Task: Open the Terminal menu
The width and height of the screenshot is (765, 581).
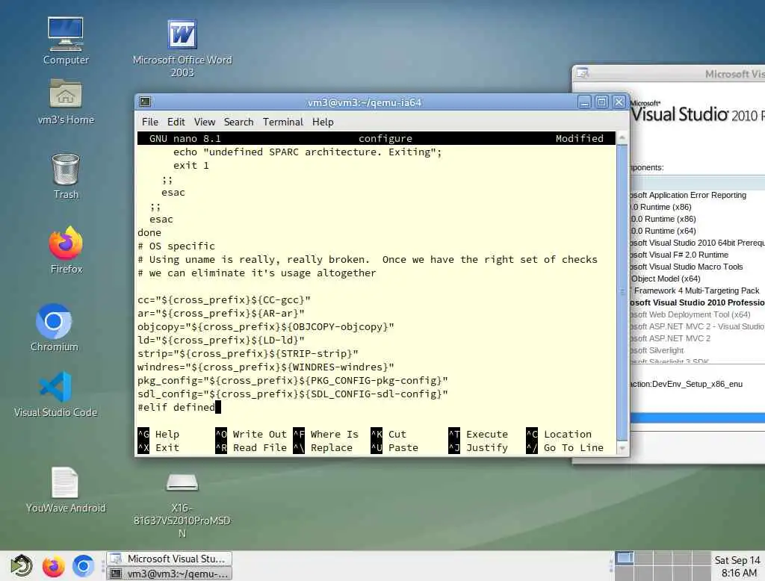Action: click(x=283, y=122)
